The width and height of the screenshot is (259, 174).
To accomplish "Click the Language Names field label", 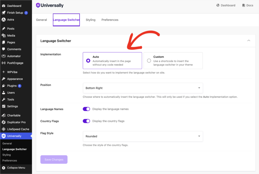I will point(52,109).
